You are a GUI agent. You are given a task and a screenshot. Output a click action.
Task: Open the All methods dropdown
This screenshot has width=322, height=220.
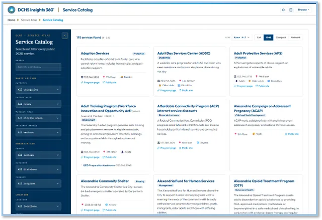pyautogui.click(x=38, y=132)
